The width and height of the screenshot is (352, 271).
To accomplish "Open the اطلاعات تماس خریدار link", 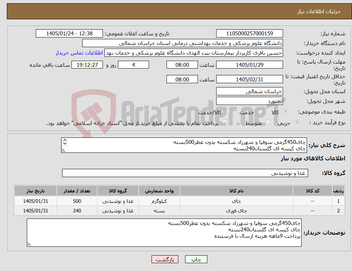I will point(79,53).
